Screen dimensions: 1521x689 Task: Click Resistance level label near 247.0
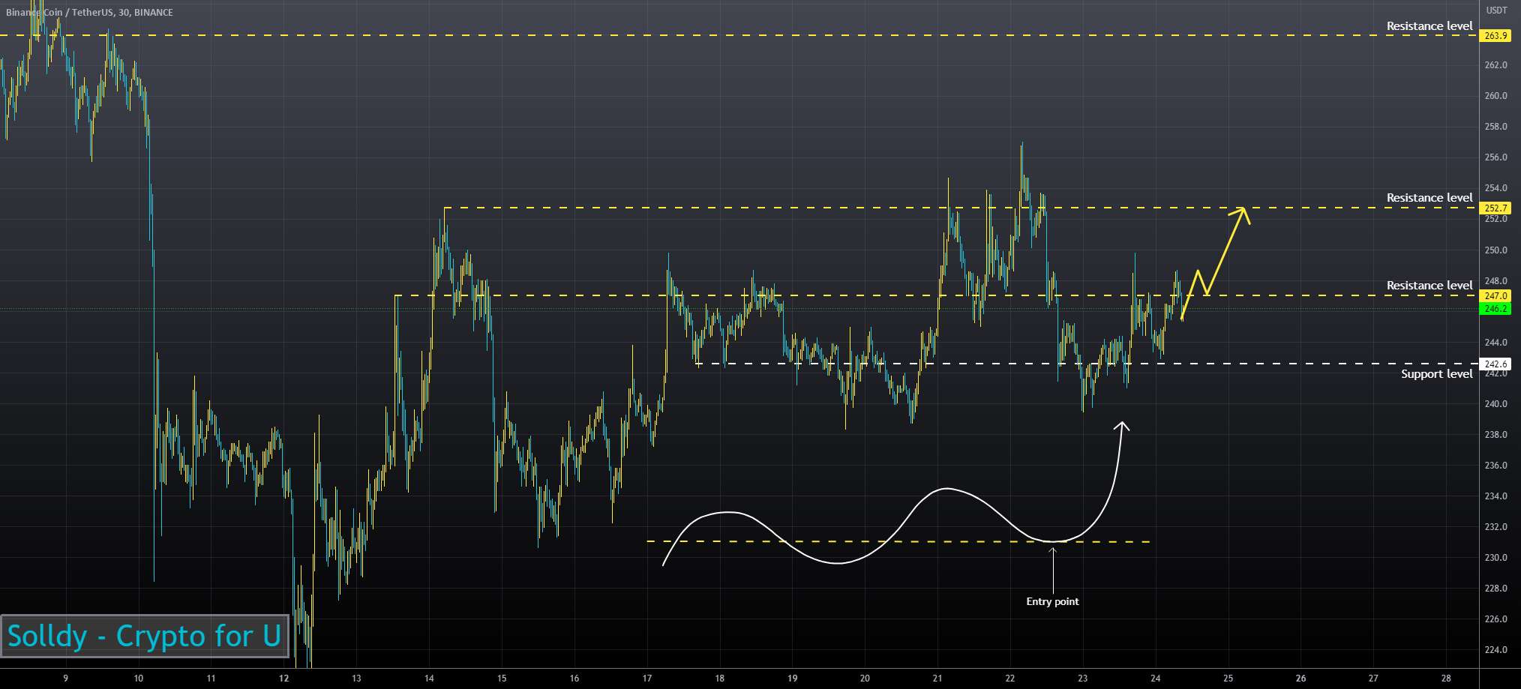[x=1429, y=285]
